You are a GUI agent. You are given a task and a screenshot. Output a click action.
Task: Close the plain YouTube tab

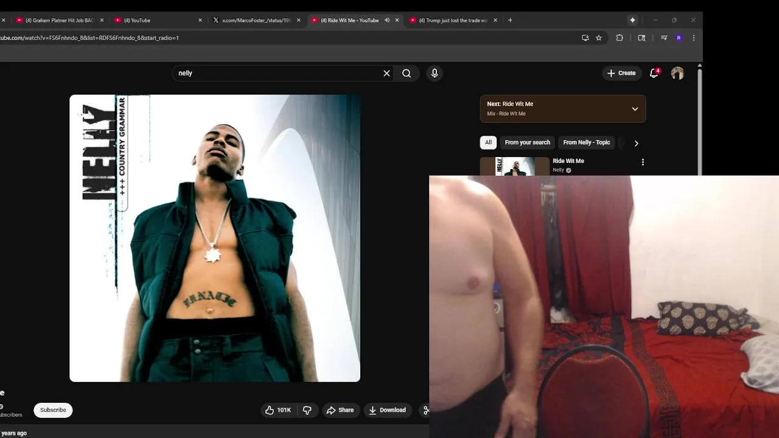200,20
